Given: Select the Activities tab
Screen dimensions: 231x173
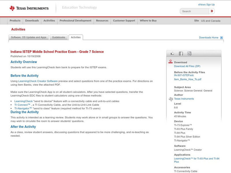Looking at the screenshot, I should coord(76,37).
